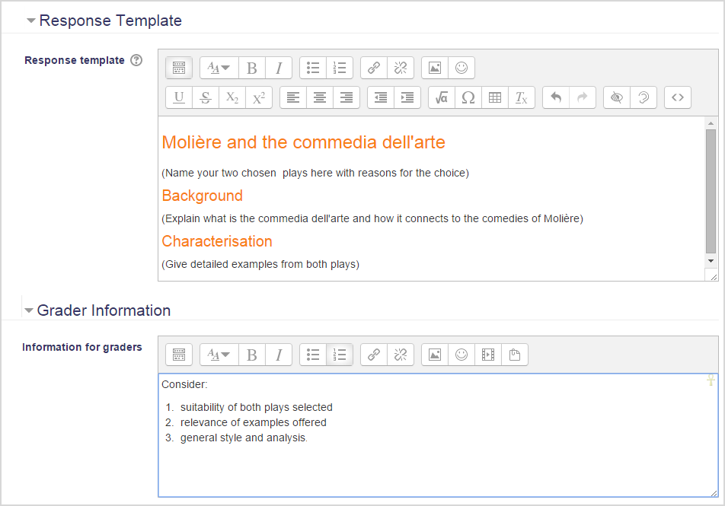725x506 pixels.
Task: Open paragraph styles dropdown in Response template
Action: pyautogui.click(x=219, y=68)
